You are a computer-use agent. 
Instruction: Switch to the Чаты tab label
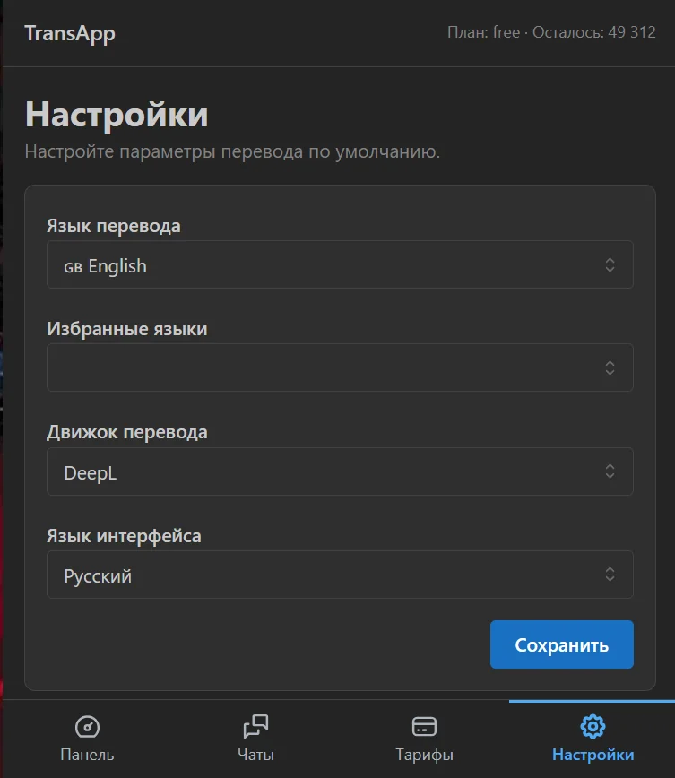[x=255, y=755]
